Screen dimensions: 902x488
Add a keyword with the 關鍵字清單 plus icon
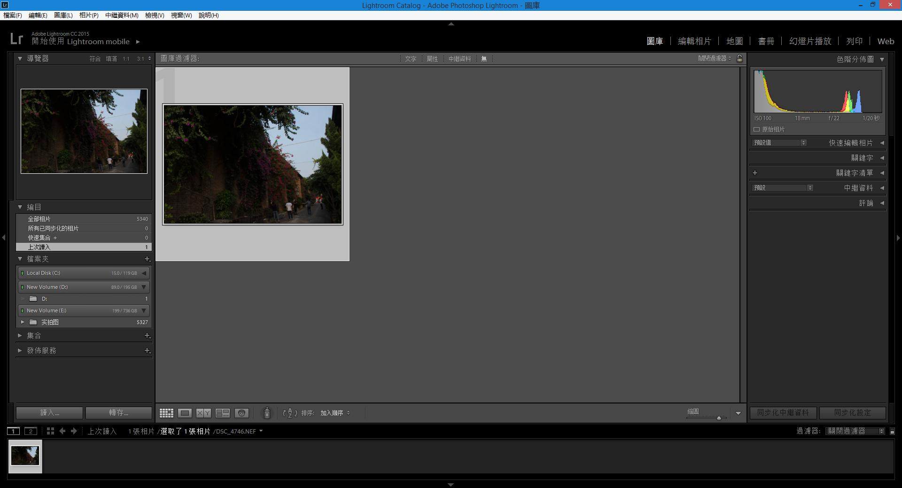[x=755, y=173]
